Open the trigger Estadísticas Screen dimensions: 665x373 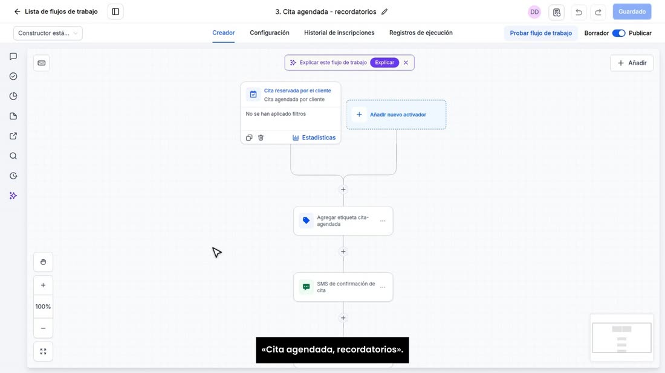pyautogui.click(x=314, y=138)
